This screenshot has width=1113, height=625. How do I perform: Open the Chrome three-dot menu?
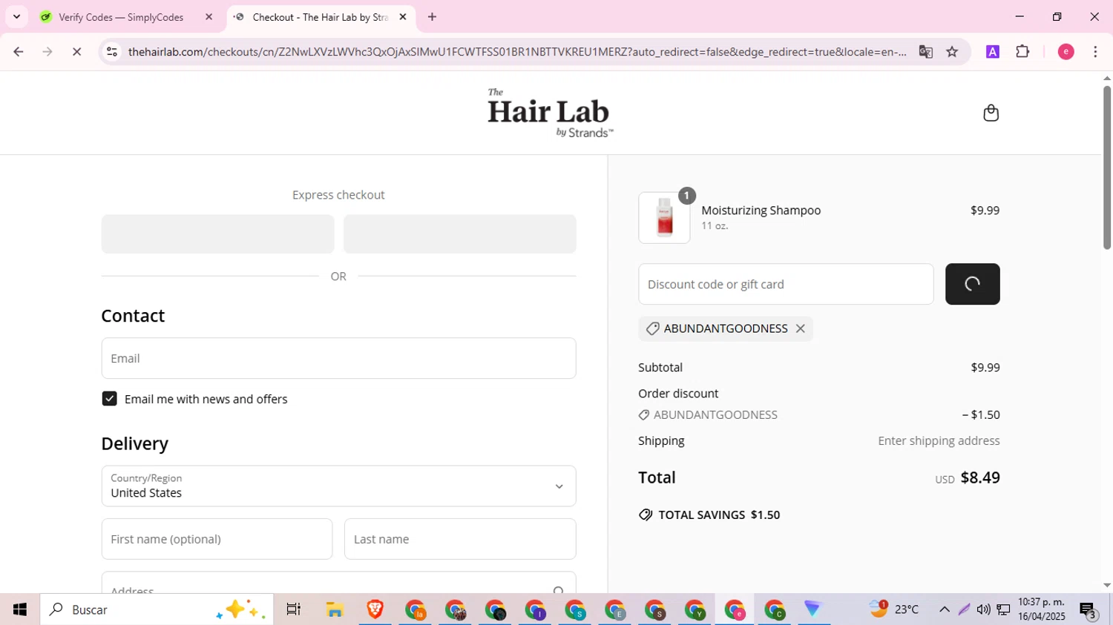coord(1095,52)
